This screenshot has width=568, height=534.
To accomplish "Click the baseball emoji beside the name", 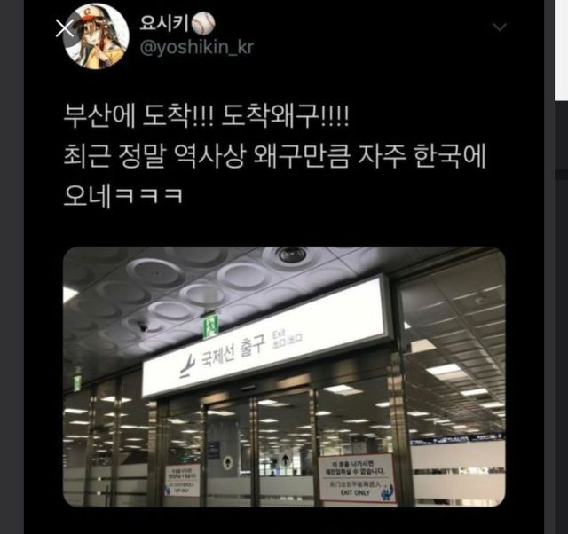I will [203, 24].
